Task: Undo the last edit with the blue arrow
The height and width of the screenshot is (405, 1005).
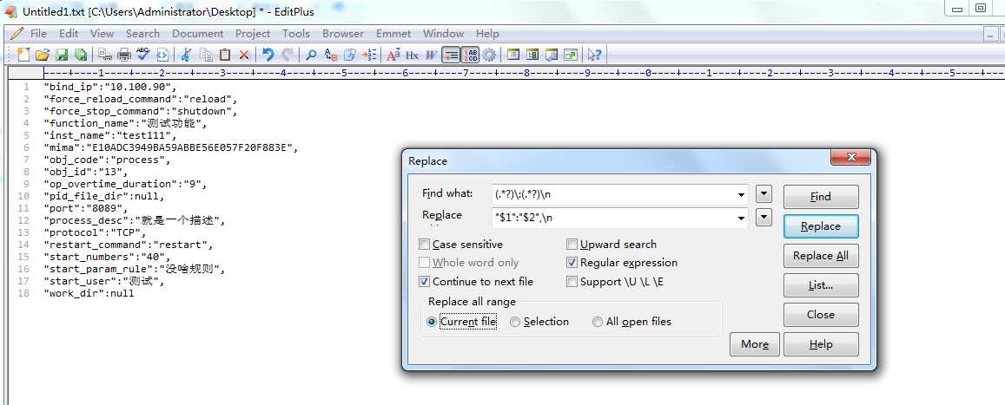Action: point(268,55)
